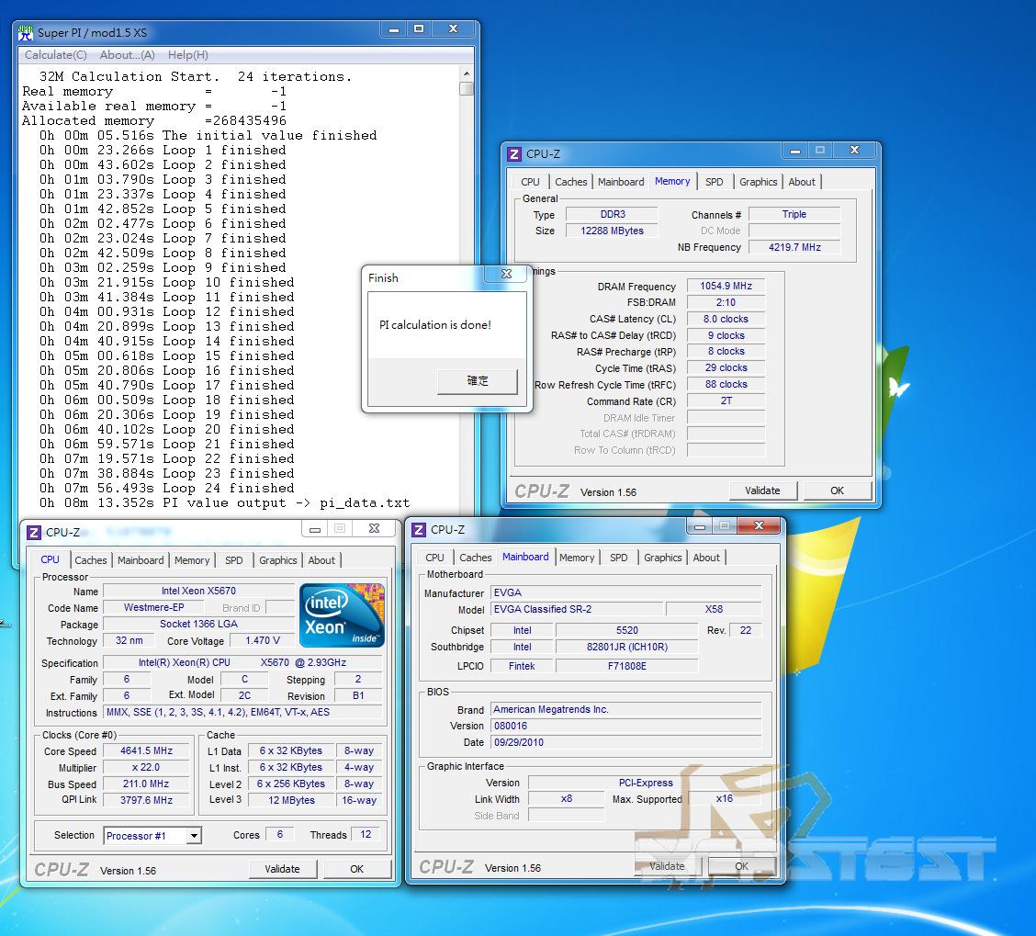
Task: Switch to CPU tab in Memory CPU-Z window
Action: (x=530, y=182)
